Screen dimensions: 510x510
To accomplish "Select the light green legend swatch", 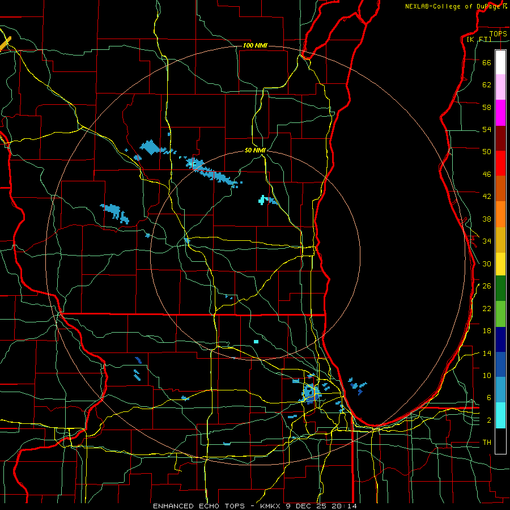I will pos(500,314).
